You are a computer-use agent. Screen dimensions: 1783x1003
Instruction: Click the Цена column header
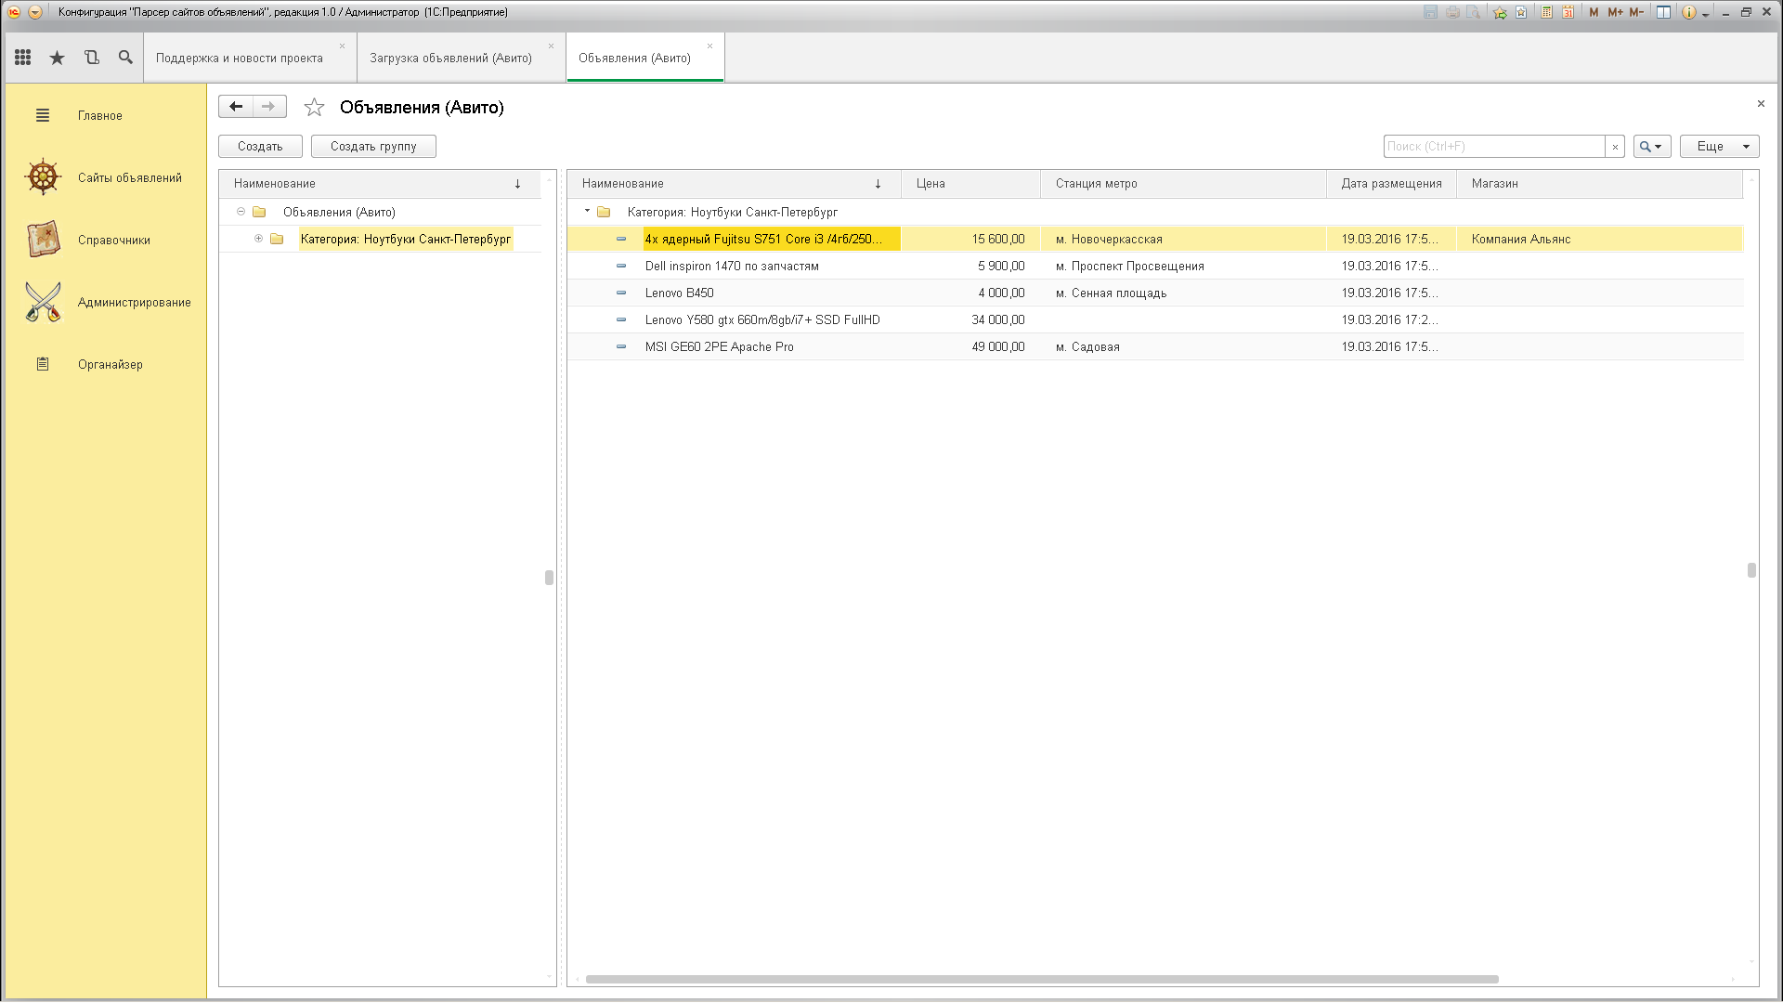point(970,183)
